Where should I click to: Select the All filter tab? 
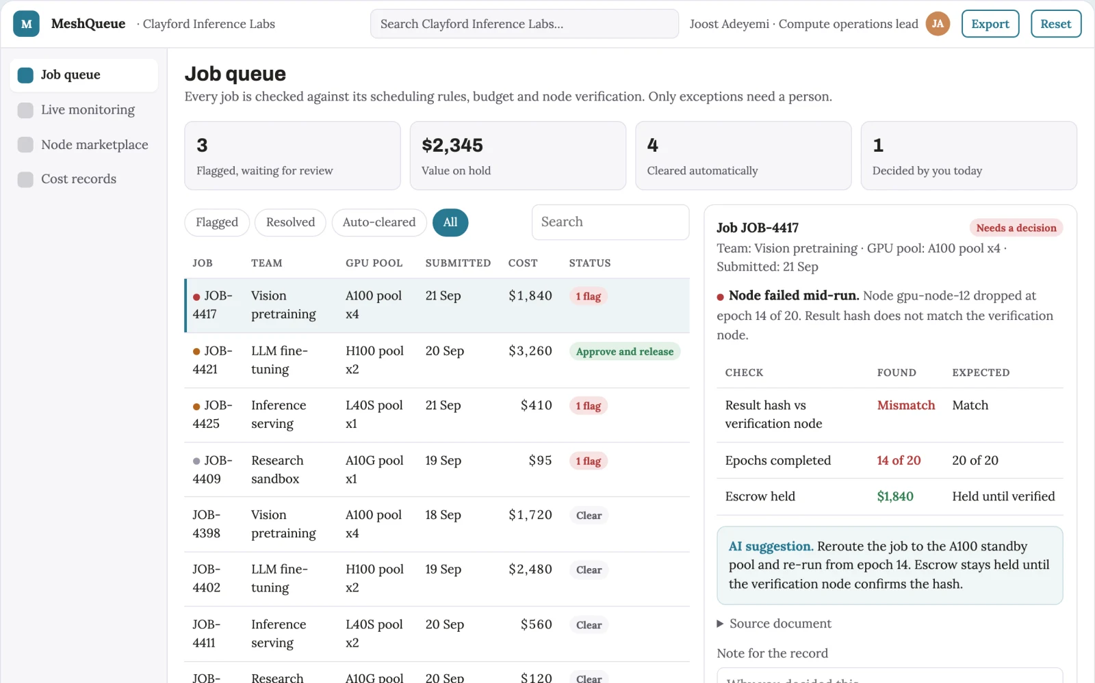(450, 222)
